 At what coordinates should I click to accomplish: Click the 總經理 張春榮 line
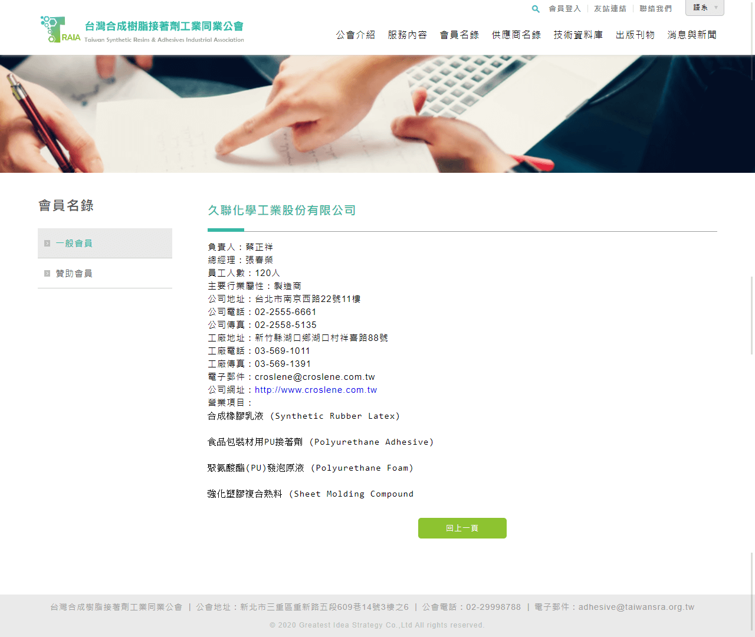point(241,260)
